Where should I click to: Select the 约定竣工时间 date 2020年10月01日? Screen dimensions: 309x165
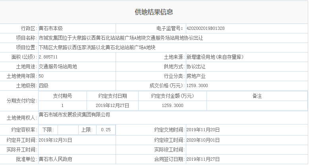click(x=203, y=140)
